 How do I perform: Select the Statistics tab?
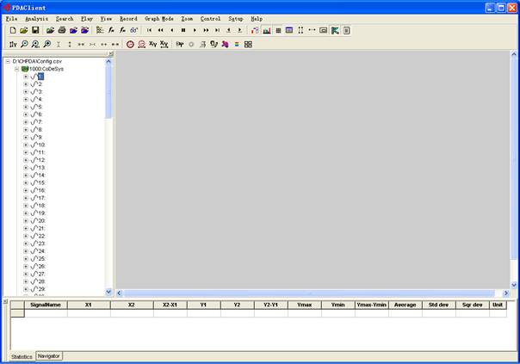pyautogui.click(x=22, y=356)
